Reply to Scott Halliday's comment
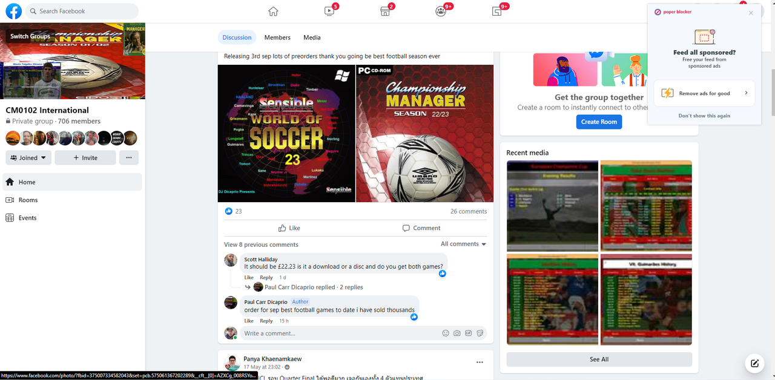 point(266,278)
